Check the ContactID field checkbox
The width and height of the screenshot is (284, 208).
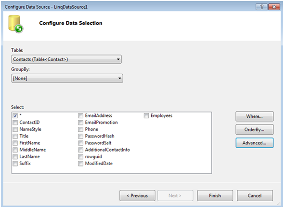(x=15, y=123)
